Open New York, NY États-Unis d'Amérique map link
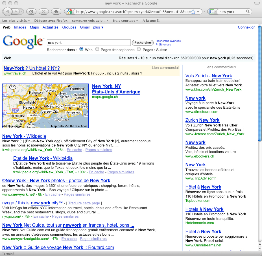 (116, 89)
